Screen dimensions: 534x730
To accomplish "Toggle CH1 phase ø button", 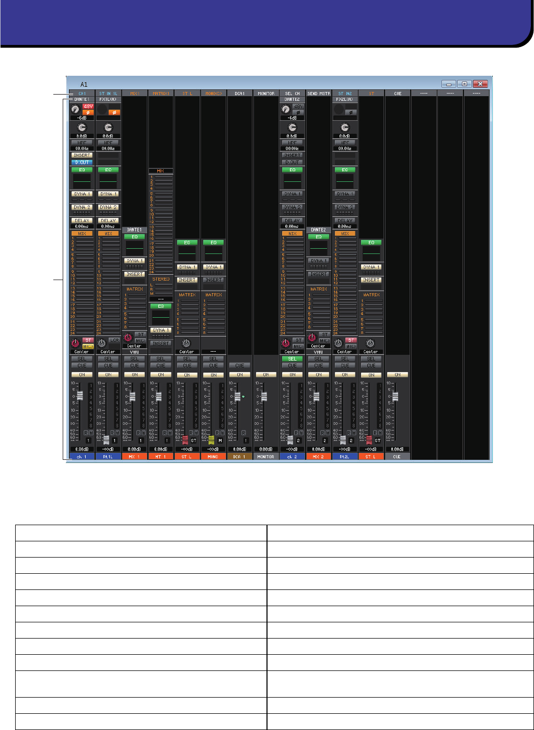I will [x=88, y=112].
